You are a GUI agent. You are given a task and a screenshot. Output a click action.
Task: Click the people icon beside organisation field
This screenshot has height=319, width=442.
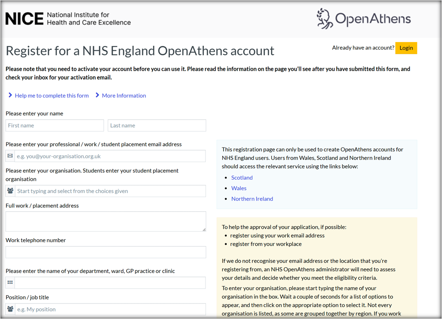[10, 191]
